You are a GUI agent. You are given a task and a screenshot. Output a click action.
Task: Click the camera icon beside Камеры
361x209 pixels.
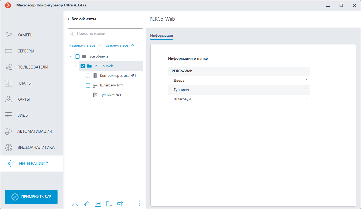click(x=9, y=35)
